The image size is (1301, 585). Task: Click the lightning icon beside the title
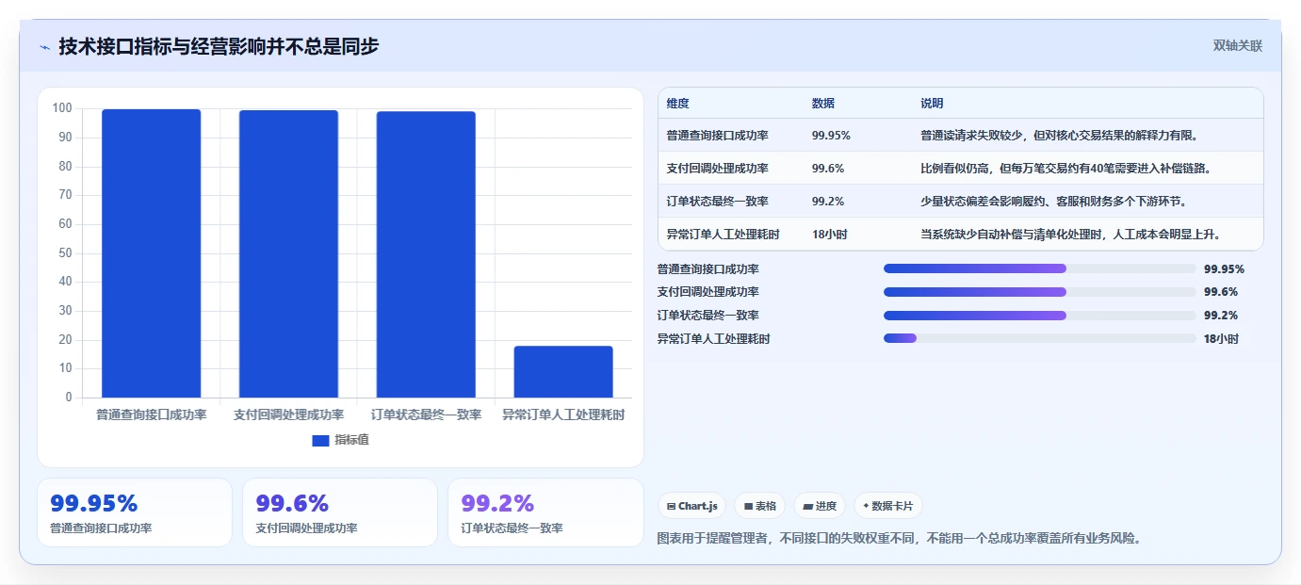click(x=45, y=46)
